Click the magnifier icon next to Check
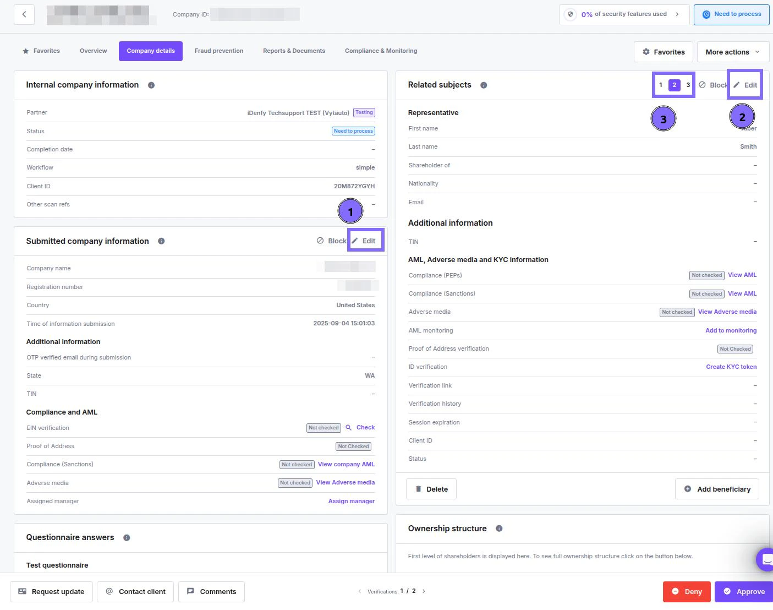 tap(348, 428)
